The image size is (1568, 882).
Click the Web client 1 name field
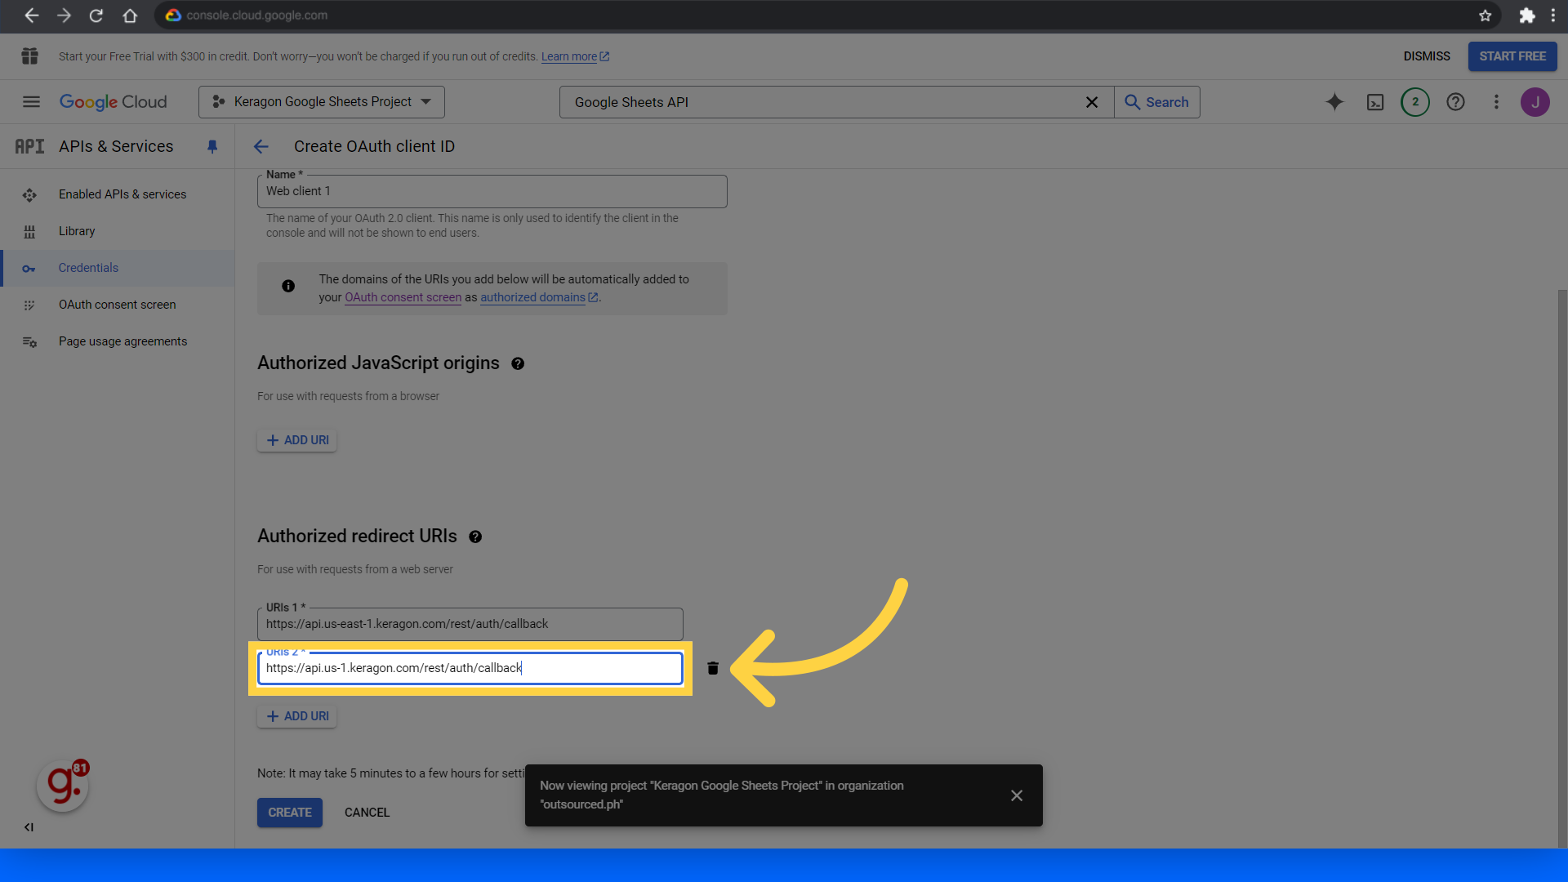(492, 191)
